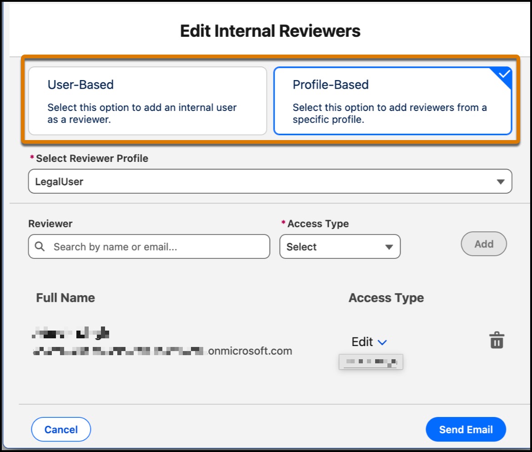Delete the reviewer with the trash icon
Viewport: 532px width, 452px height.
[x=497, y=340]
